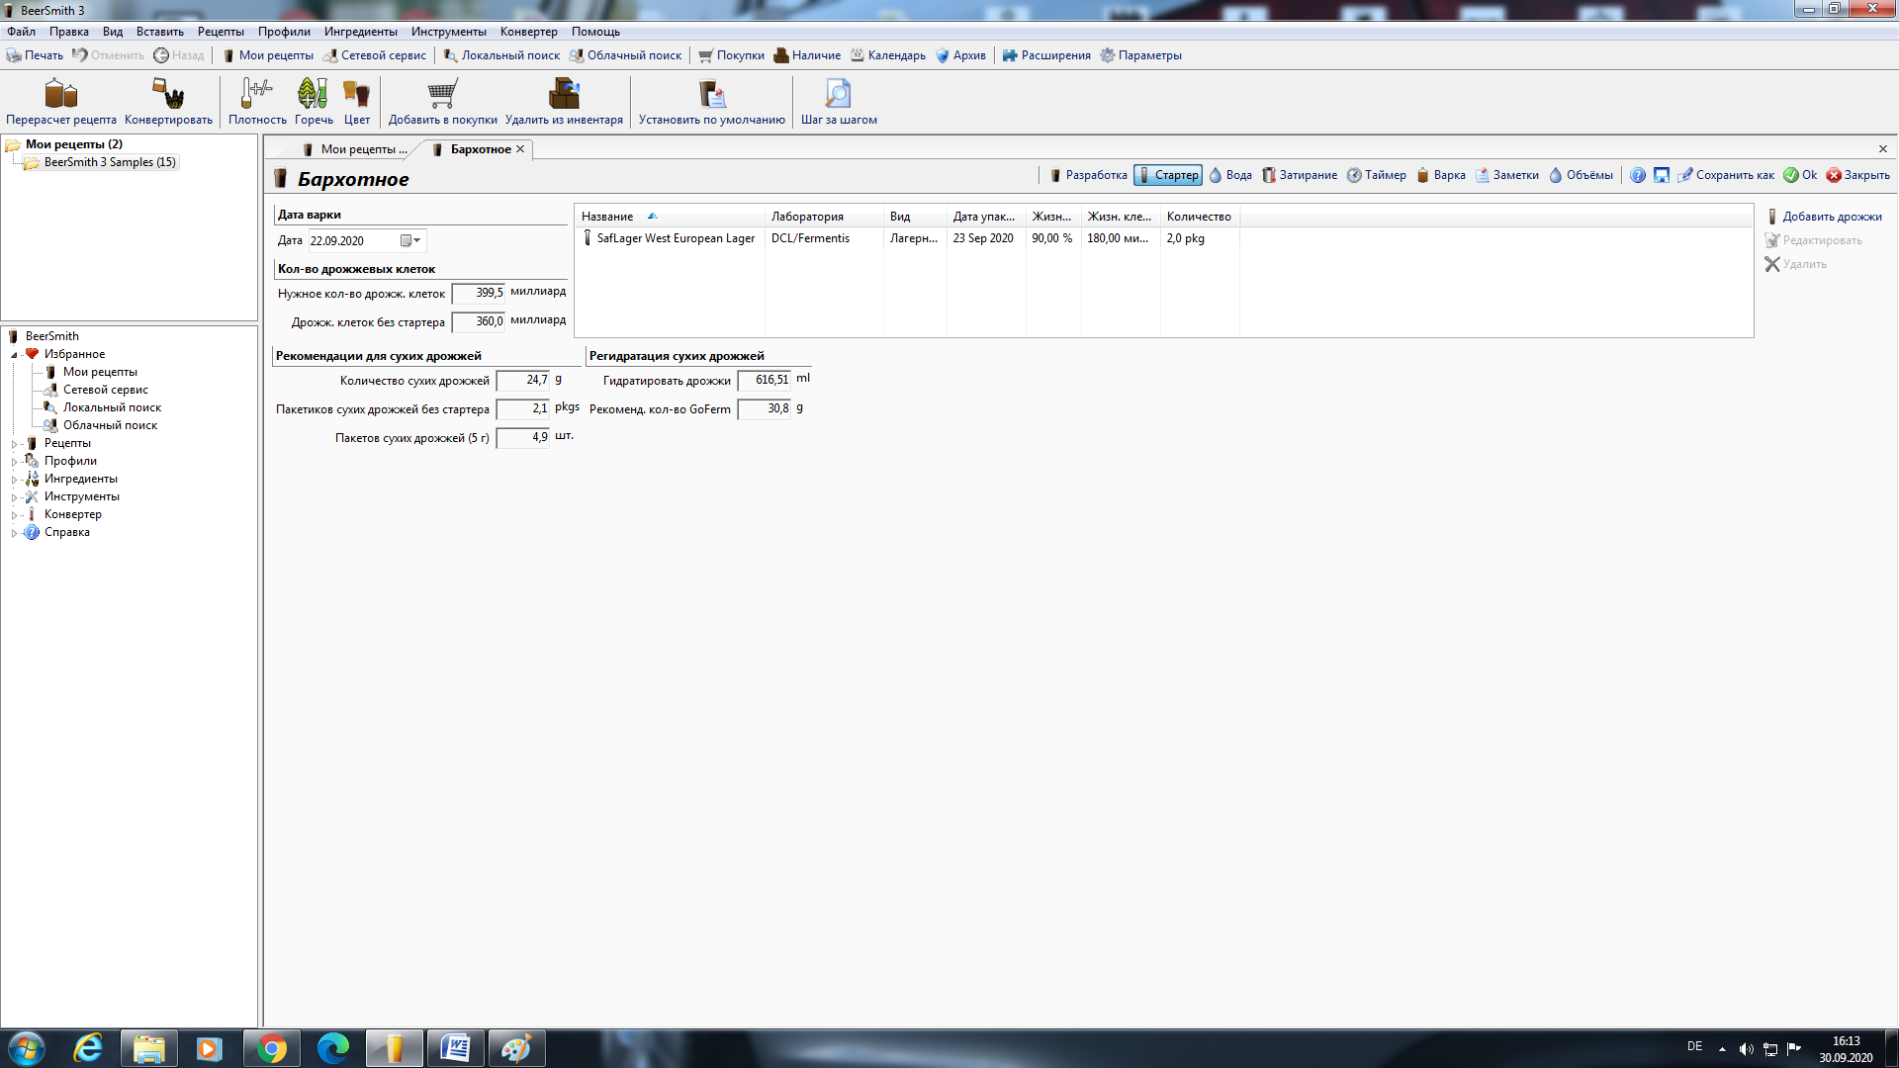Collapse the Избранное tree node

click(x=14, y=355)
